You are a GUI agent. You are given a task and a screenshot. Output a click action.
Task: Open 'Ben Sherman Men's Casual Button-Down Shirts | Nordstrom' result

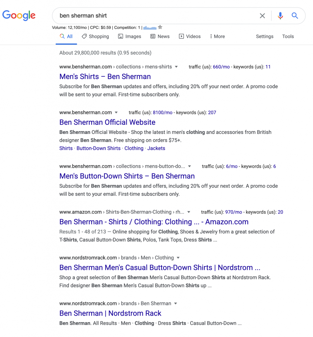pyautogui.click(x=160, y=268)
